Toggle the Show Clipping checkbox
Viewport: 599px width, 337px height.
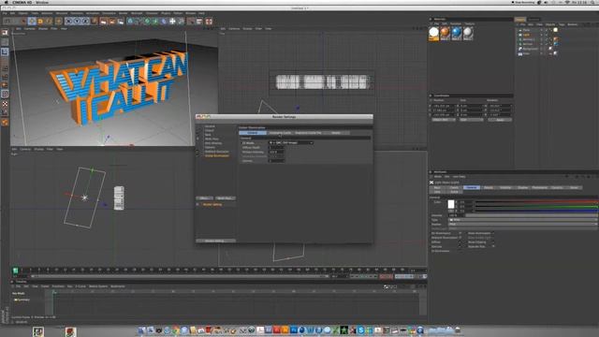point(493,242)
